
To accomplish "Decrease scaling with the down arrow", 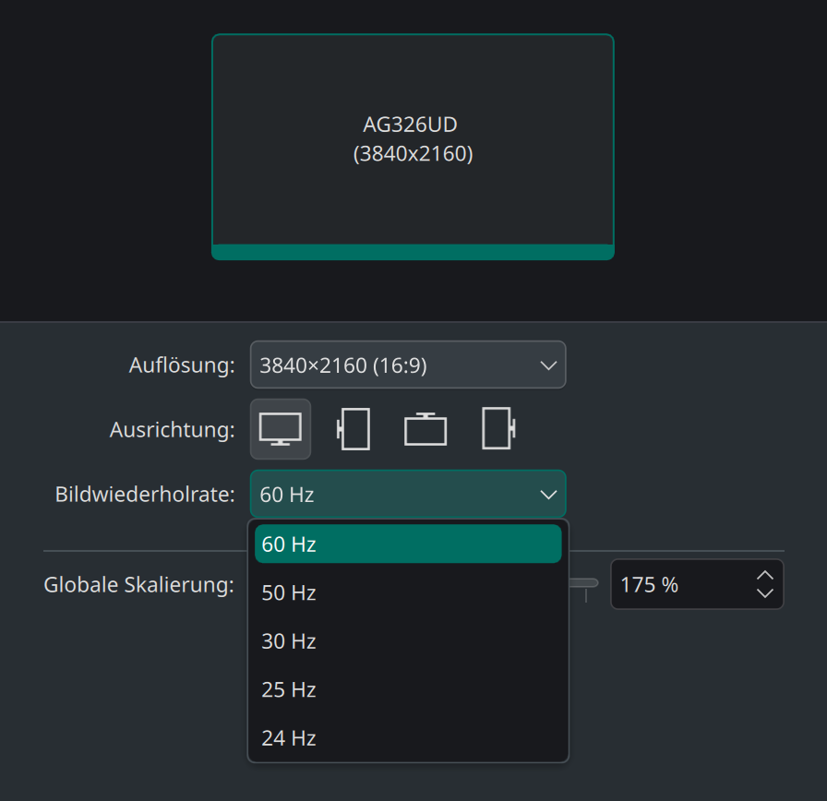I will pyautogui.click(x=765, y=593).
